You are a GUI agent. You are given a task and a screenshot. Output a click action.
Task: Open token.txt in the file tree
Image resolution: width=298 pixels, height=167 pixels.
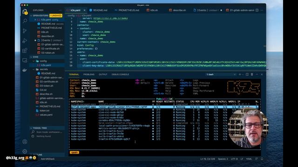tap(47, 110)
